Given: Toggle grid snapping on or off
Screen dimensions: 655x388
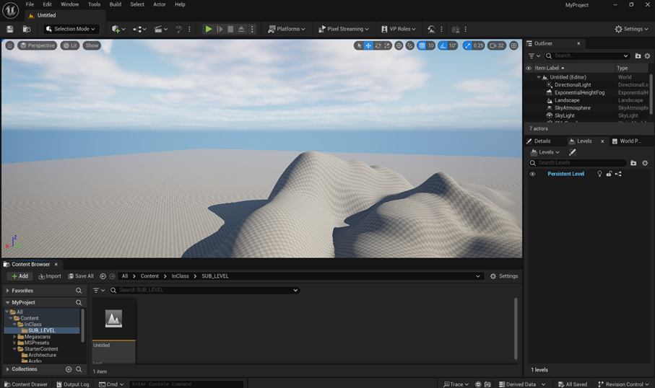Looking at the screenshot, I should coord(422,45).
